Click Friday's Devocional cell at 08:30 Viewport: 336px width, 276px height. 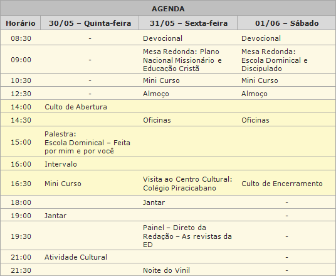(162, 38)
